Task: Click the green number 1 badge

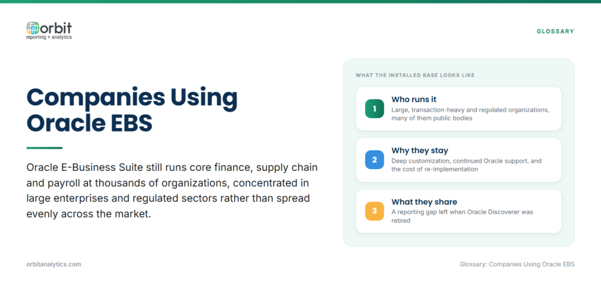Action: pos(374,109)
